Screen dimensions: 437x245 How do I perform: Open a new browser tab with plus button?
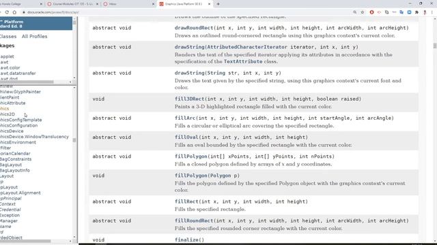[218, 4]
